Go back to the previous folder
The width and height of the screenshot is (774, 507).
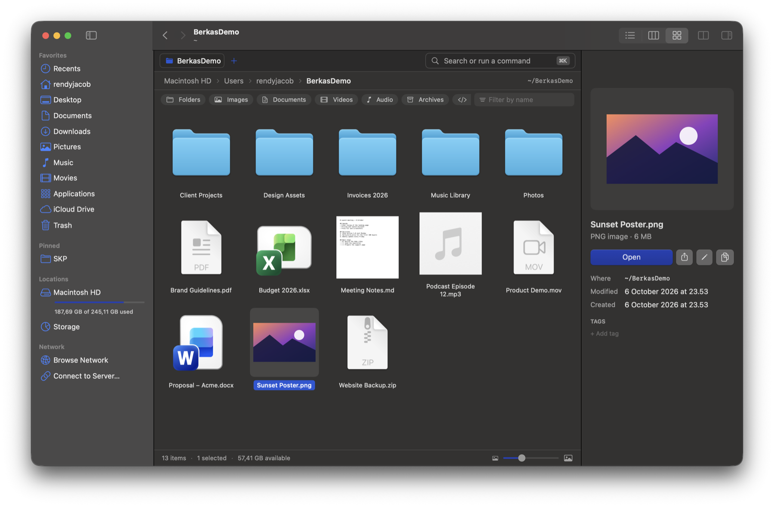165,35
